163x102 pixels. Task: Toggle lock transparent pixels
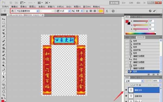[x=131, y=85]
